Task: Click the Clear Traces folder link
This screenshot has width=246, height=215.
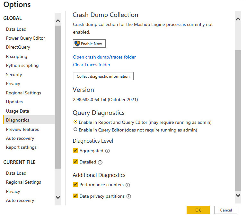Action: pyautogui.click(x=92, y=65)
